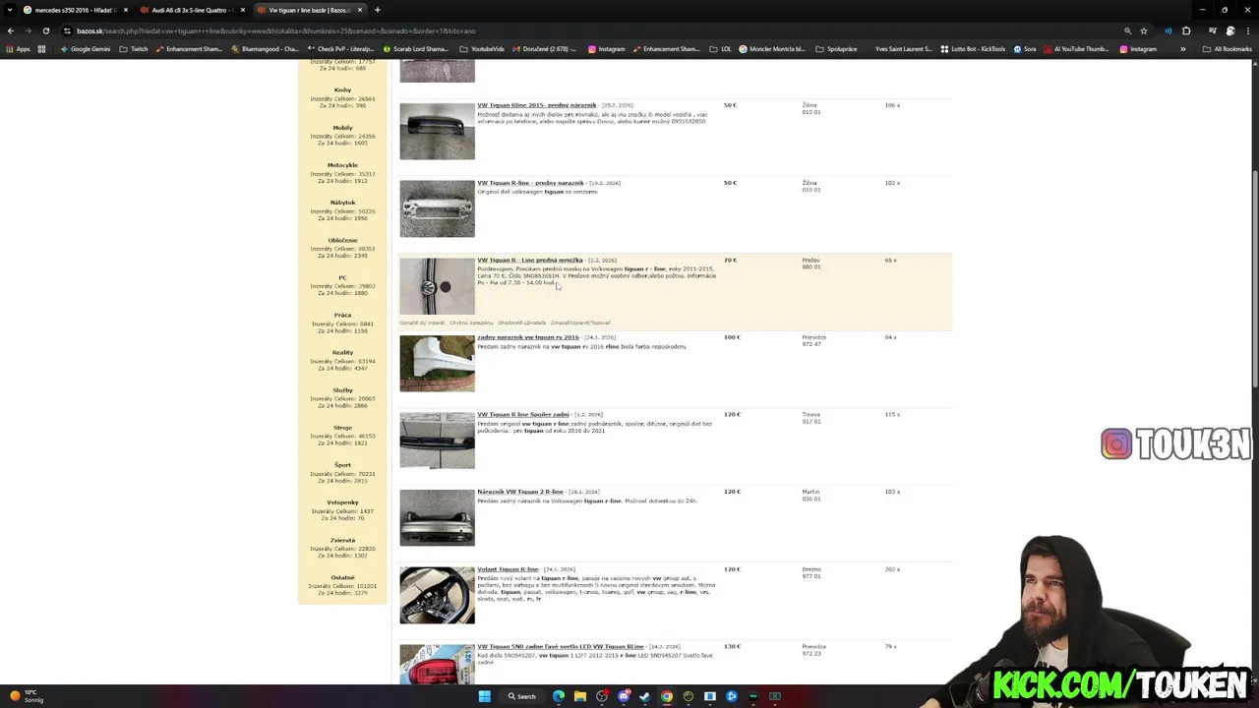1259x708 pixels.
Task: Open the Reality category in sidebar
Action: pyautogui.click(x=342, y=352)
